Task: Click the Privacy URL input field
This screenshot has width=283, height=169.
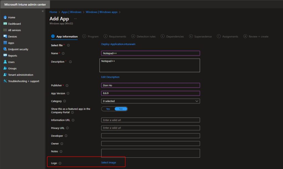Action: click(151, 128)
